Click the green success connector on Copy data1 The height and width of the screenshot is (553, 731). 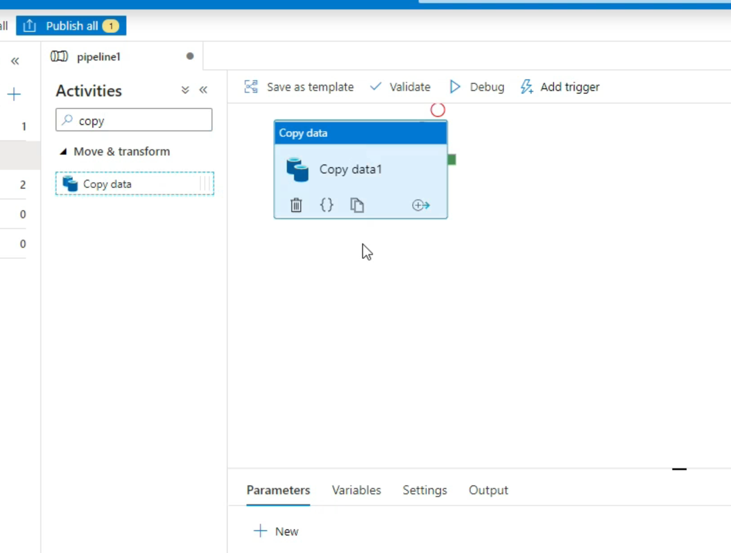coord(452,160)
